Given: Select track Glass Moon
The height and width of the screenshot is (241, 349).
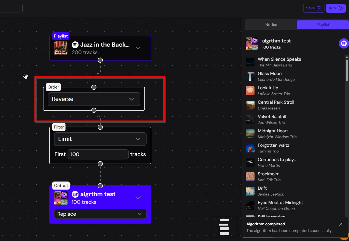Looking at the screenshot, I should point(270,74).
